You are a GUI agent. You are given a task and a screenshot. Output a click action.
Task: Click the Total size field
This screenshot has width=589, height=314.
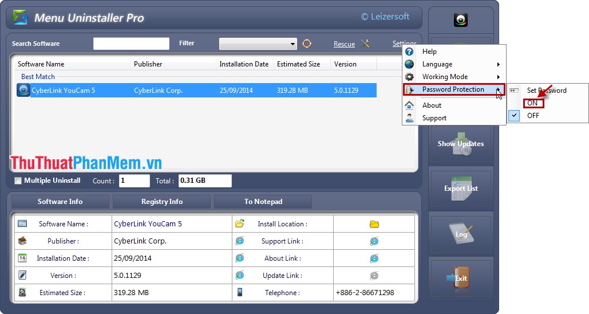[205, 181]
